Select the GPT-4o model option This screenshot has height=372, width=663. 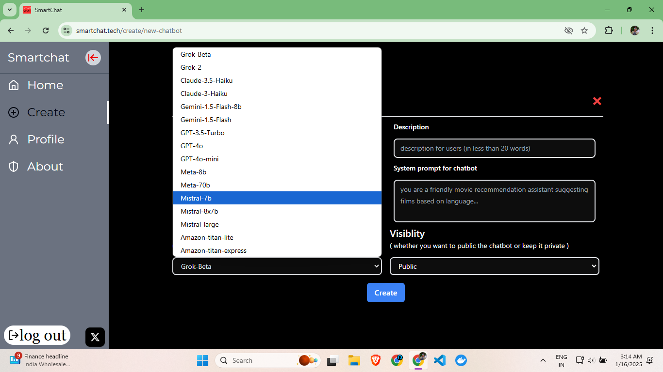tap(277, 146)
